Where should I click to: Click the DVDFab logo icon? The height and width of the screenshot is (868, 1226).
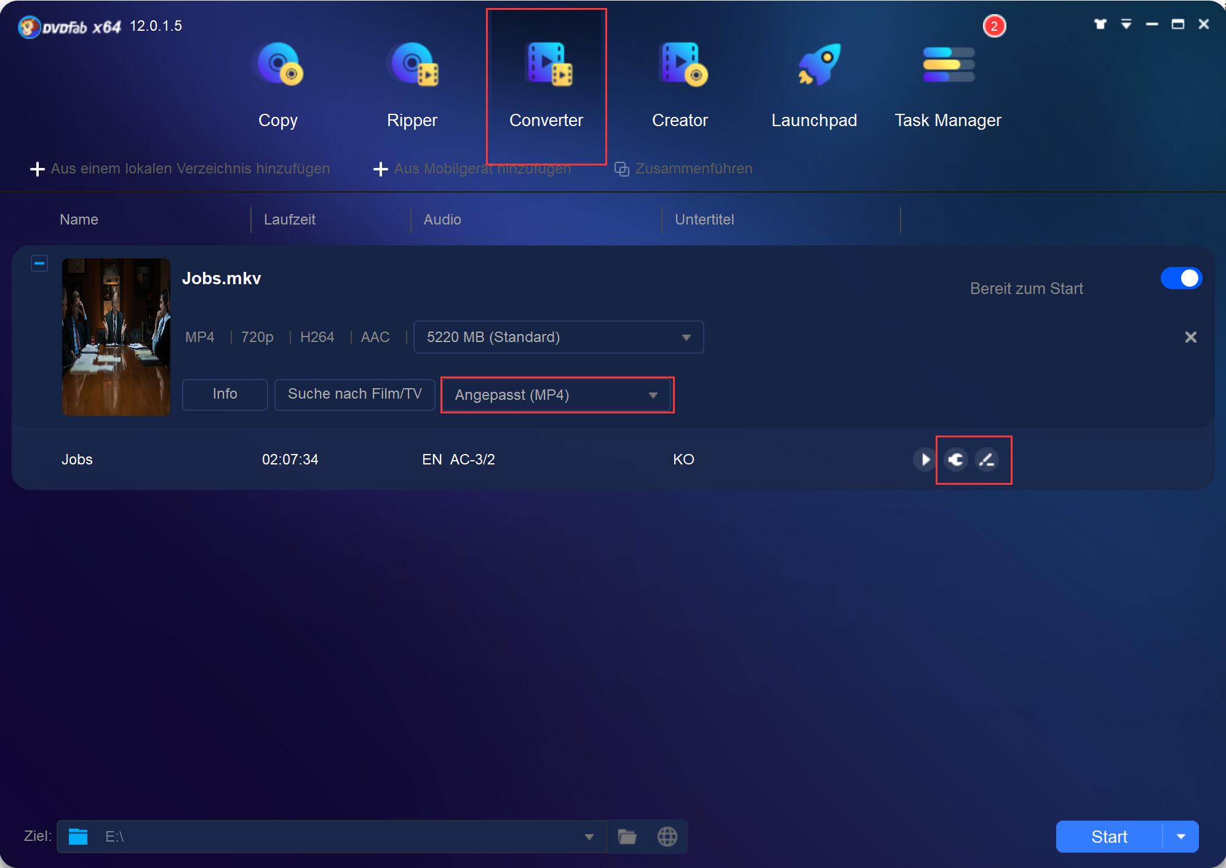pos(28,26)
